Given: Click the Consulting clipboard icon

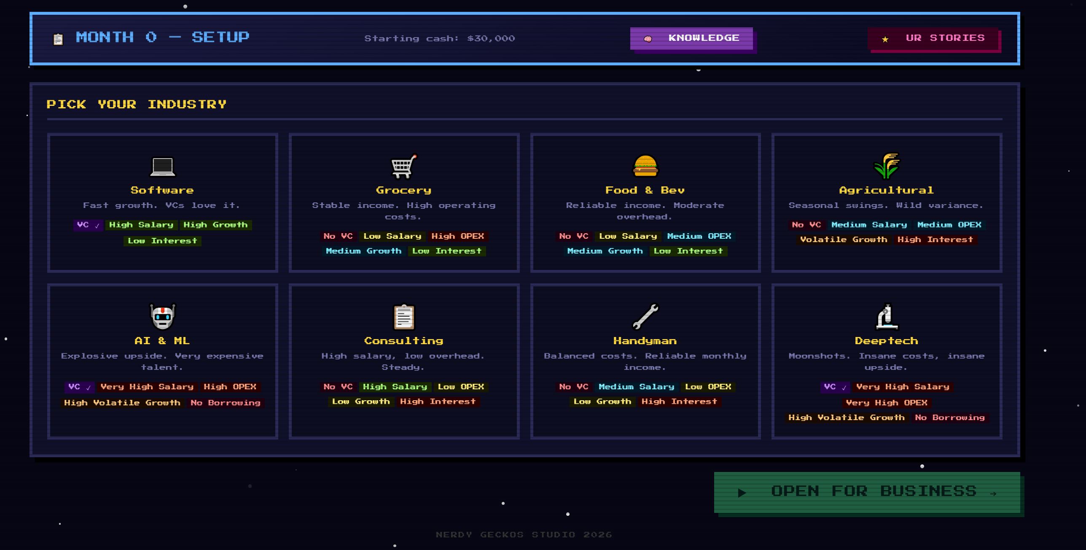Looking at the screenshot, I should coord(403,317).
